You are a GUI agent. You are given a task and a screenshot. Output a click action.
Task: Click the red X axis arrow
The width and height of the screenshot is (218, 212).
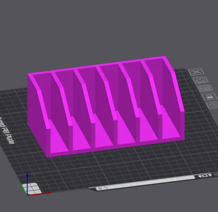[40, 194]
